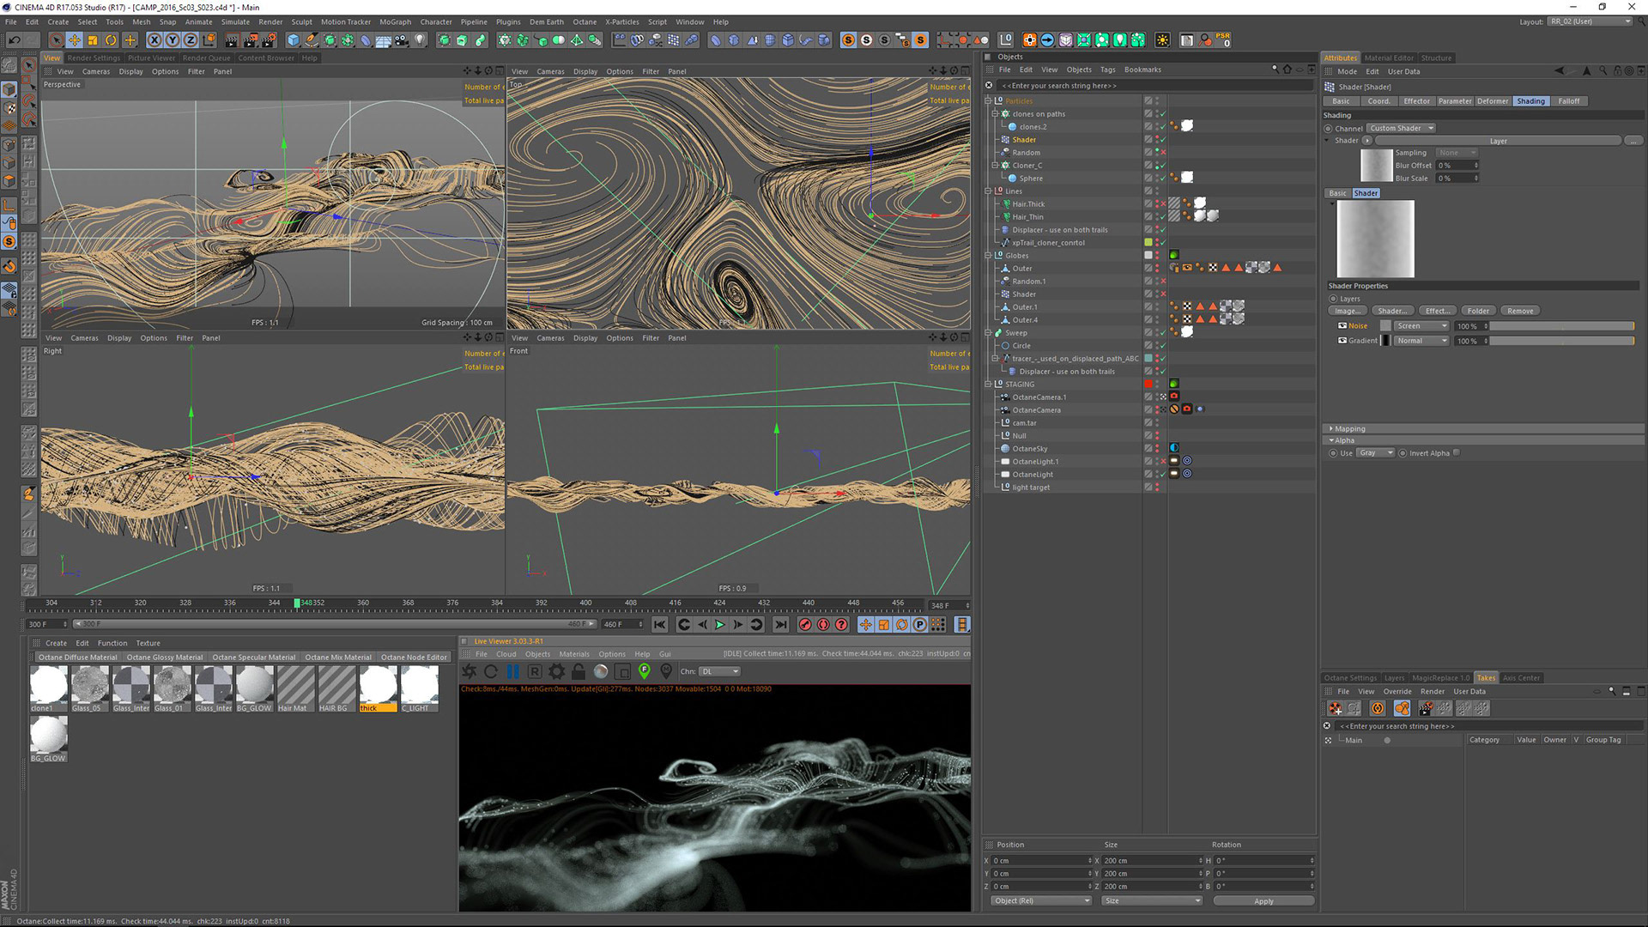
Task: Open Gradient layer blend mode Normal dropdown
Action: click(1421, 341)
